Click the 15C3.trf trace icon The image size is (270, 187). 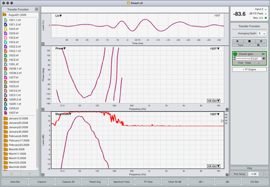click(x=6, y=38)
